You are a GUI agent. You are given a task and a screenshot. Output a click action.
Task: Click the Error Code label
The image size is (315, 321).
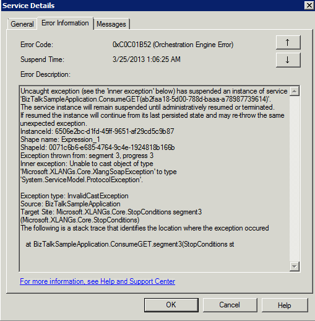[x=37, y=45]
